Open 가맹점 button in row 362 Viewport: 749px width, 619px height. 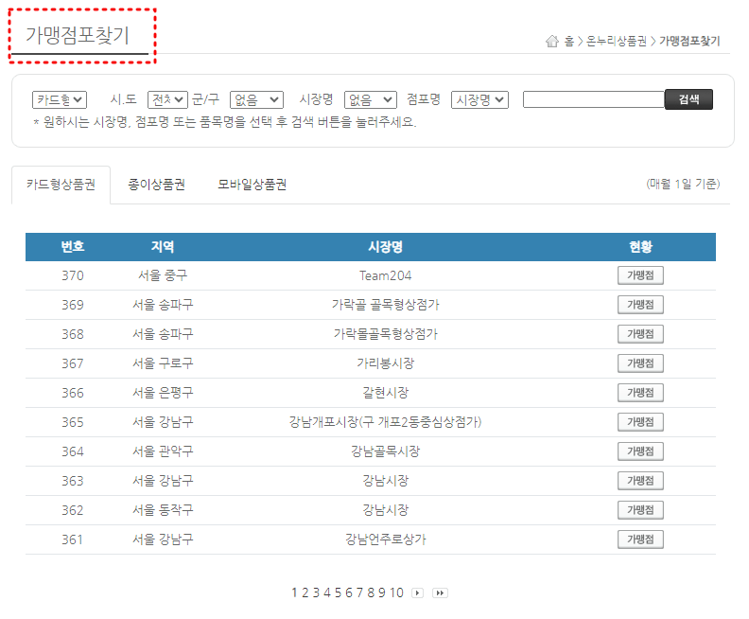[640, 510]
